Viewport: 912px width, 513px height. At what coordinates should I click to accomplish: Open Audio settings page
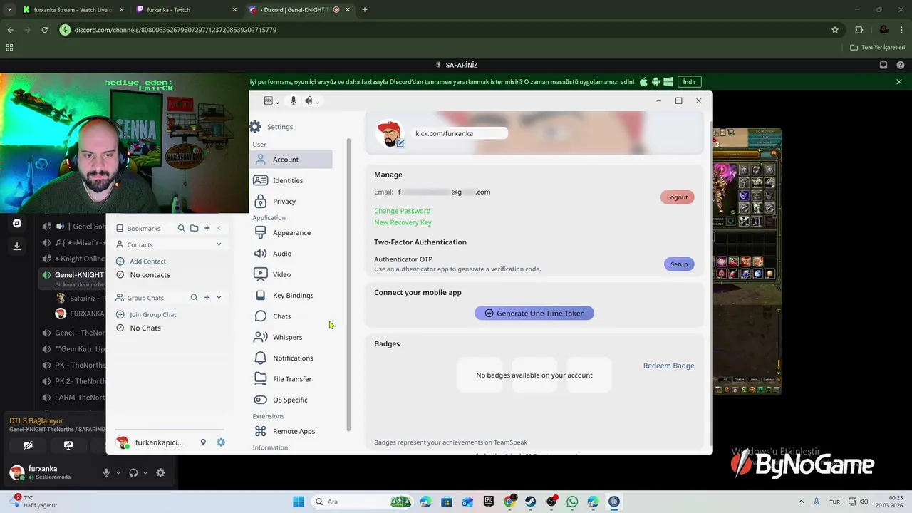pos(291,253)
